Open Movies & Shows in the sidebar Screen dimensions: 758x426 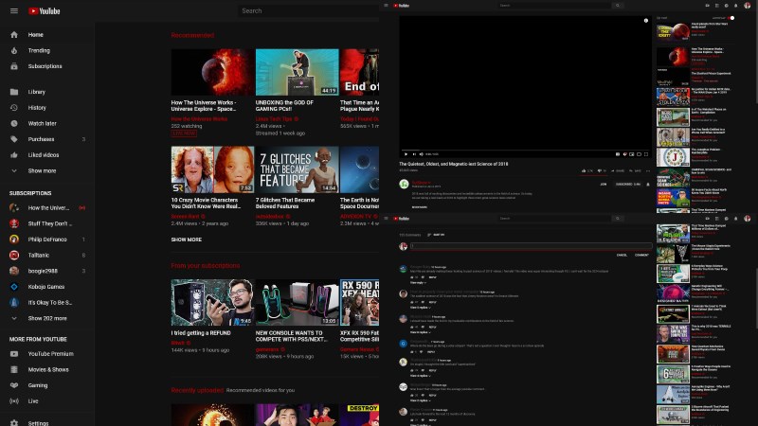[x=47, y=369]
